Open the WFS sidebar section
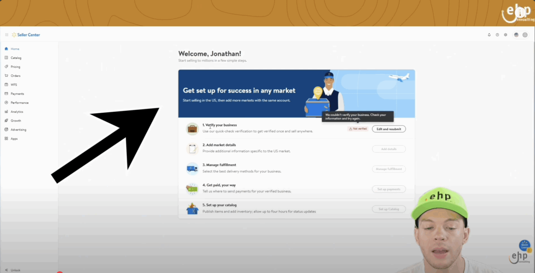Screen dimensions: 535x273 coord(14,85)
